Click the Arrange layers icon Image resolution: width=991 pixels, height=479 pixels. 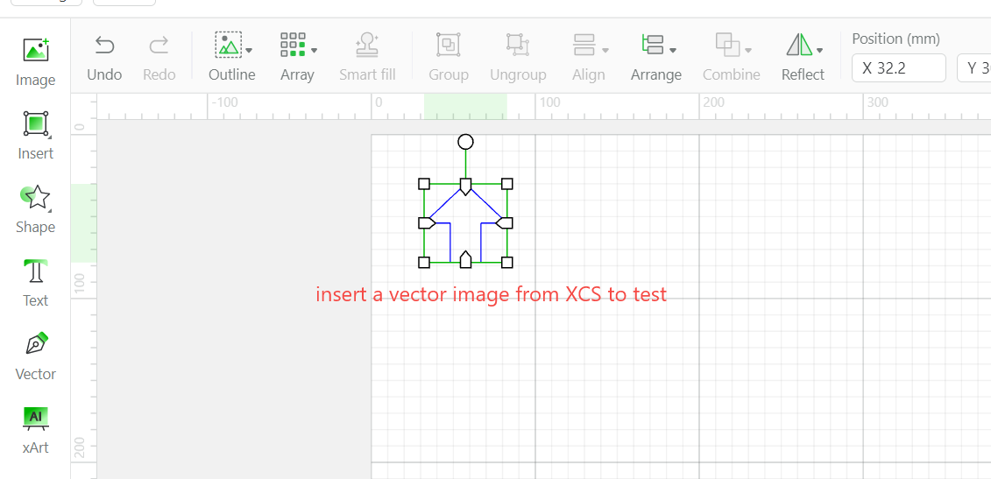pos(653,45)
